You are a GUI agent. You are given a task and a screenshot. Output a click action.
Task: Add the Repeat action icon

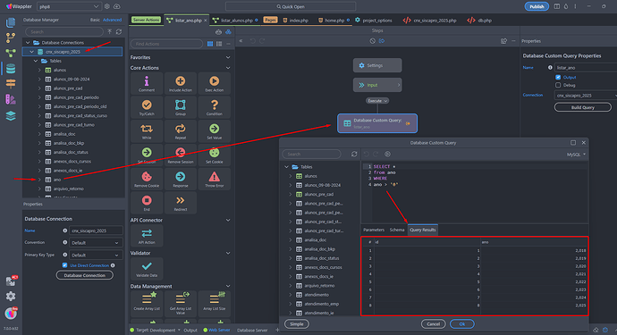(181, 131)
